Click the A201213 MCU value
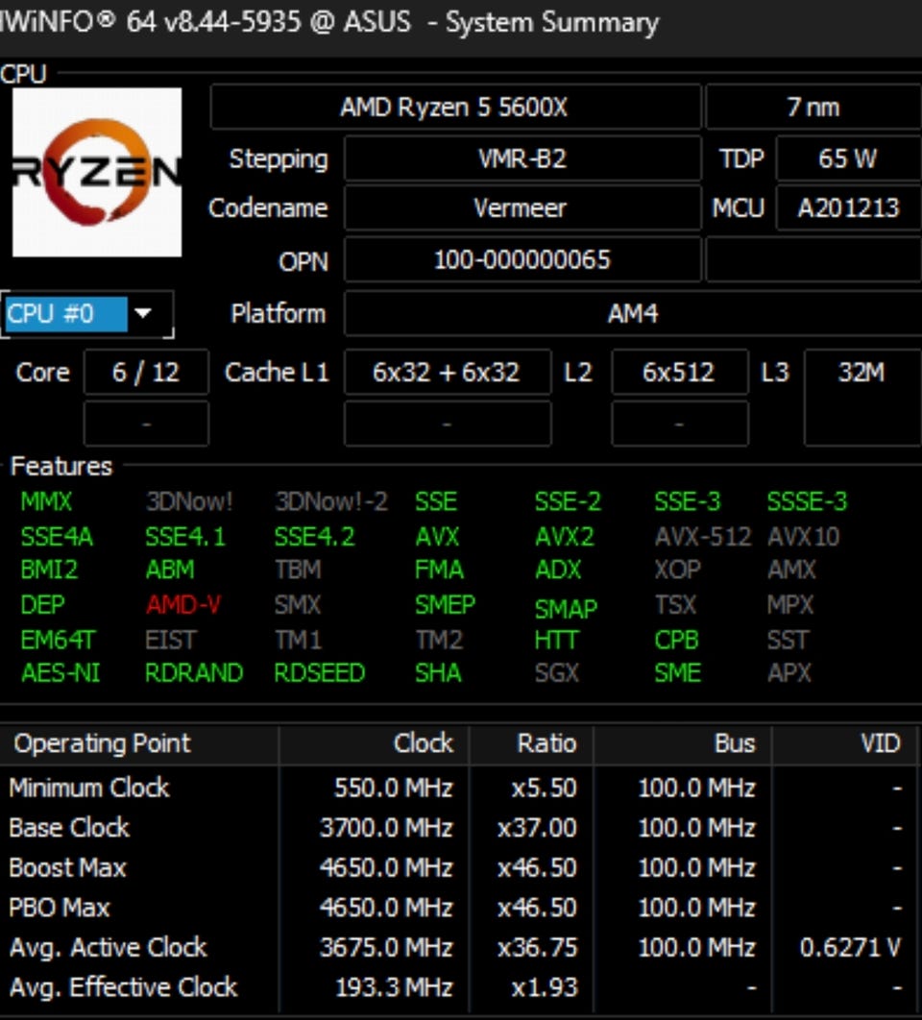The image size is (922, 1020). (x=848, y=208)
